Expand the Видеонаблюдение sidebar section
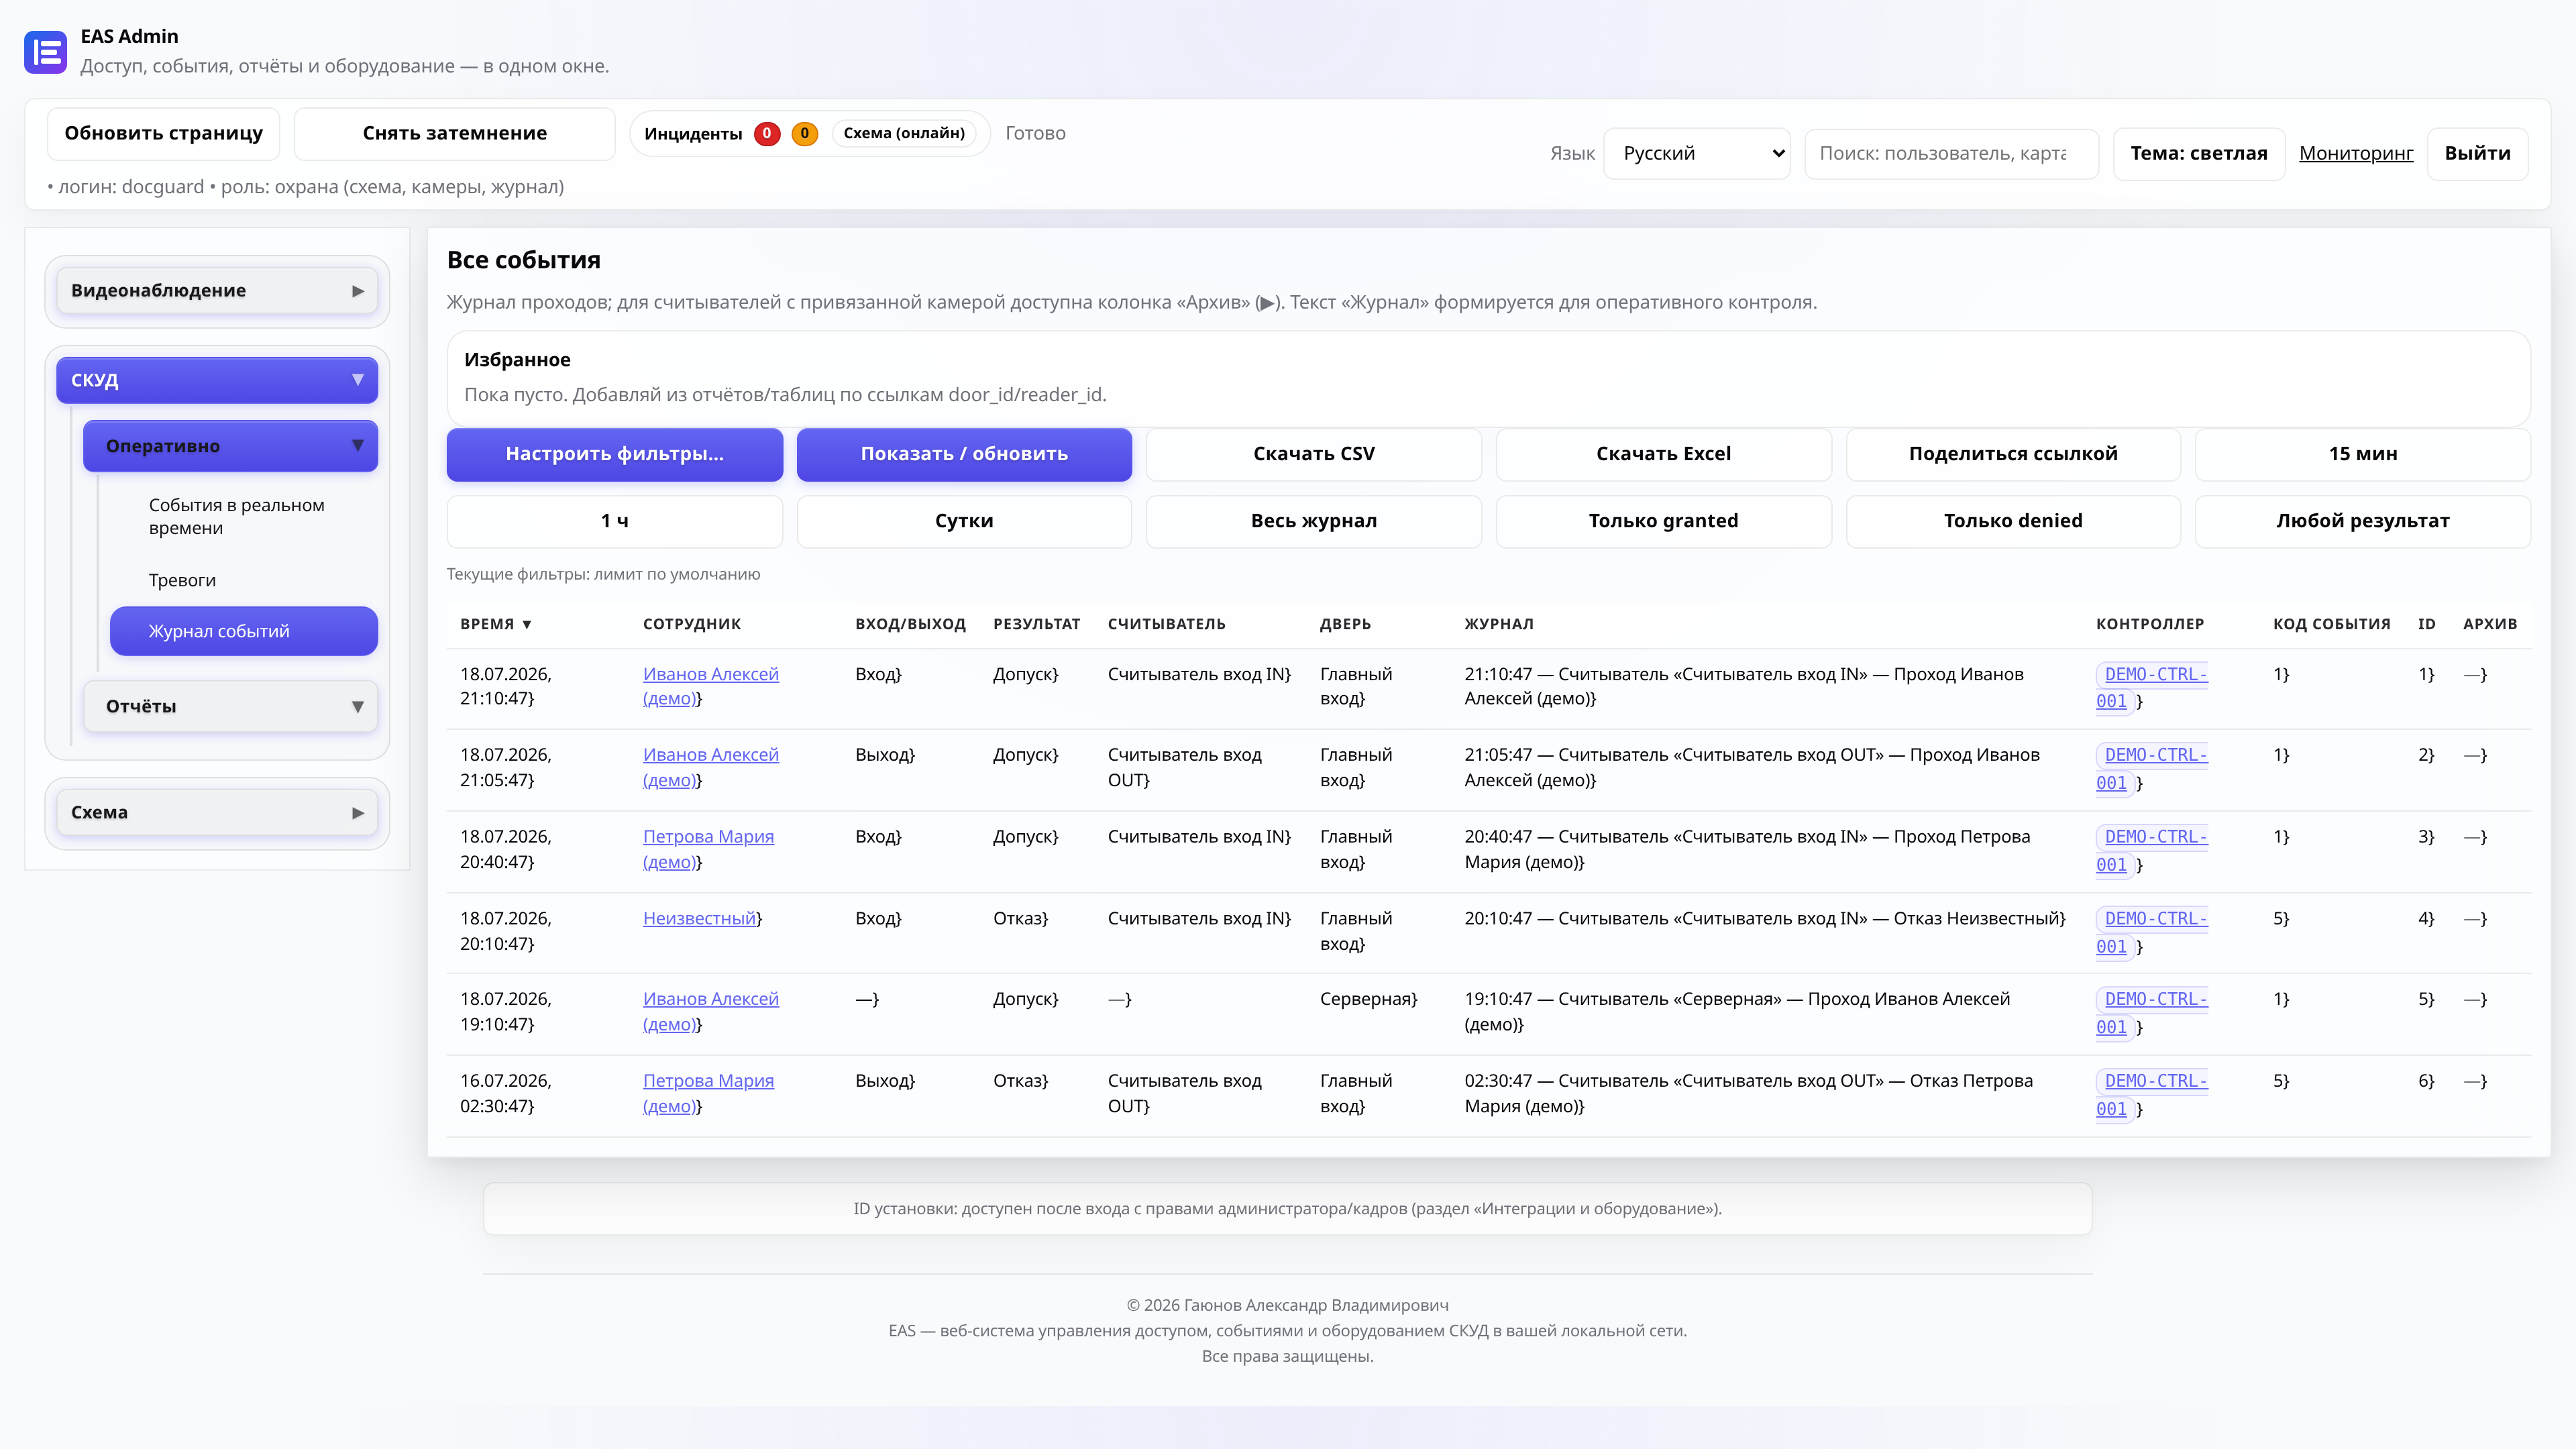2576x1449 pixels. [217, 290]
